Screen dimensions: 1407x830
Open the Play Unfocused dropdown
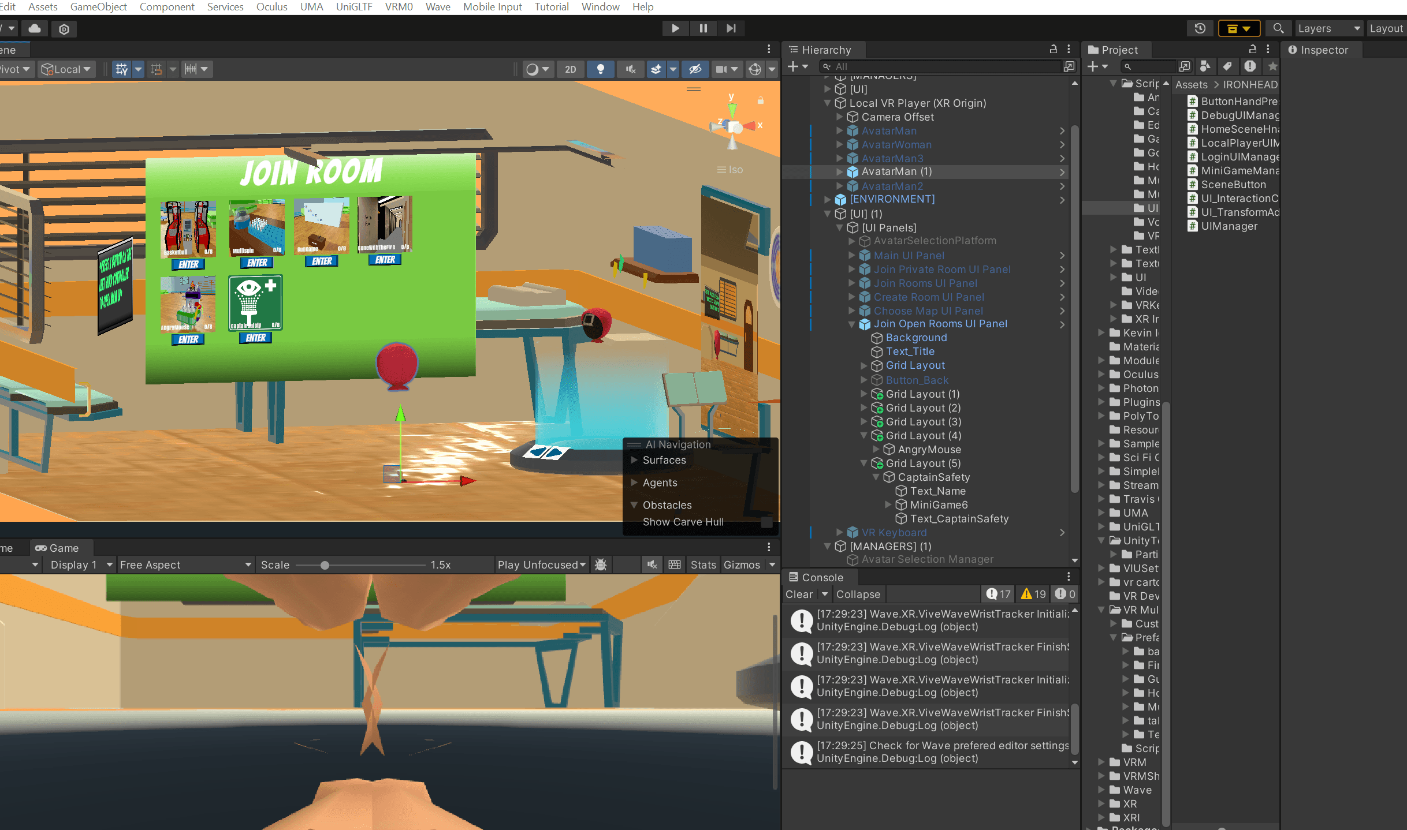tap(542, 565)
